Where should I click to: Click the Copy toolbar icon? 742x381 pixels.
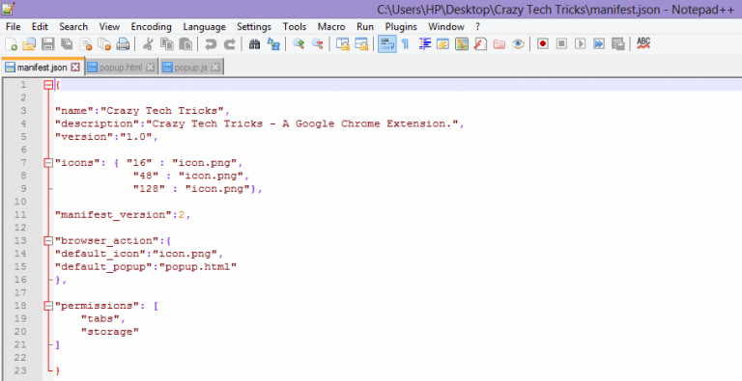[x=166, y=44]
